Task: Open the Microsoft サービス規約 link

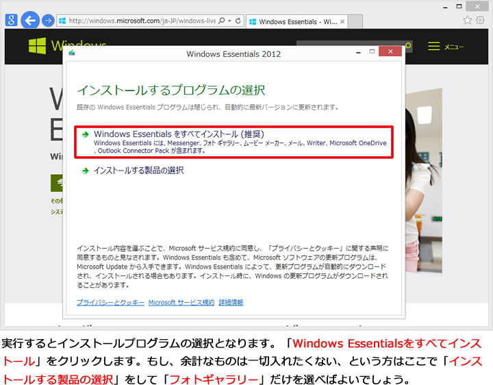Action: 181,303
